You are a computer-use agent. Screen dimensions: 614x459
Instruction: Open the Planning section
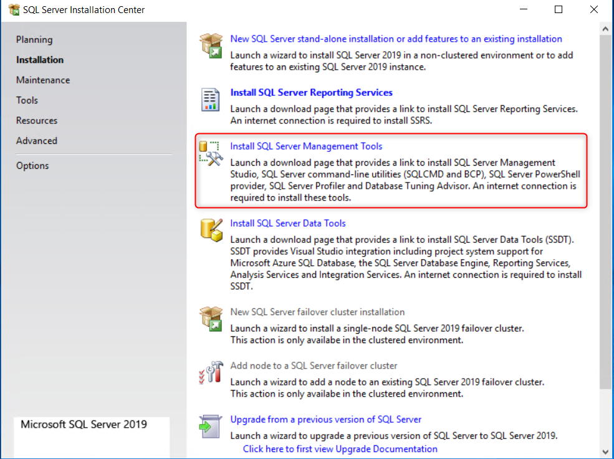34,39
